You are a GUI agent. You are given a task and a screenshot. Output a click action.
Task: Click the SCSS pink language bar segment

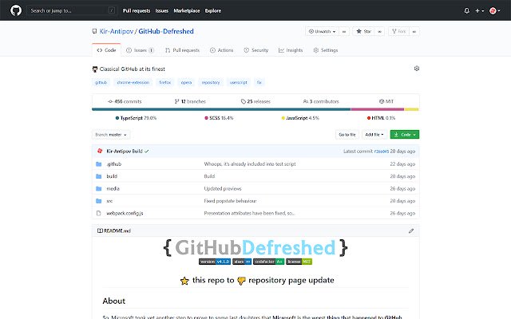(x=378, y=109)
